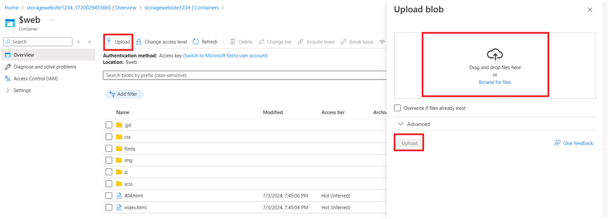Click the sidebar expand/collapse diamond icon
The height and width of the screenshot is (219, 609).
tap(79, 42)
